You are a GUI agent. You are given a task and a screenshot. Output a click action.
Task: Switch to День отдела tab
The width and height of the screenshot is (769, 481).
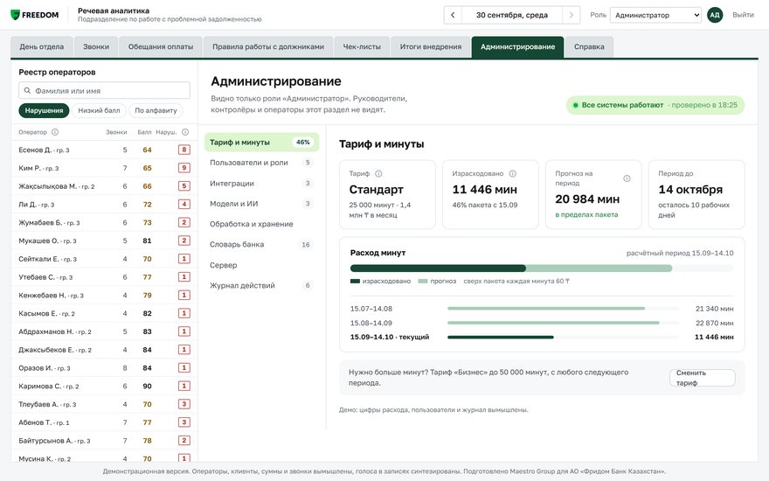(x=42, y=47)
